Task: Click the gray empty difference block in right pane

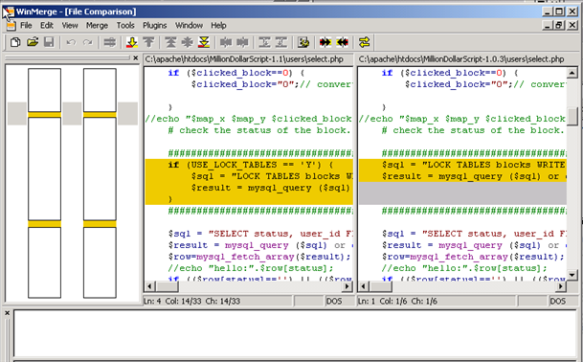Action: coord(462,193)
